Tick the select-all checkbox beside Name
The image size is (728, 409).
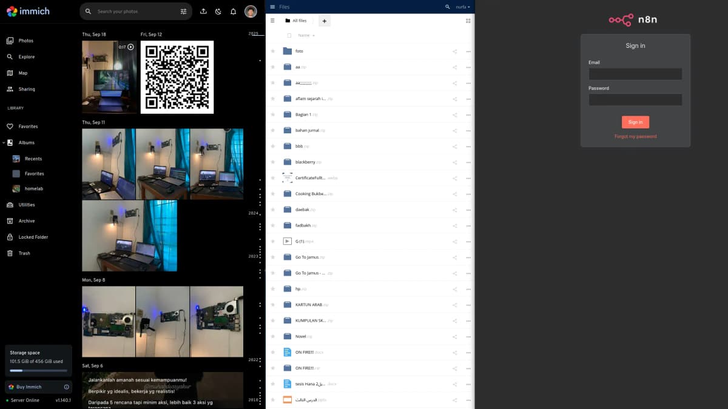289,36
